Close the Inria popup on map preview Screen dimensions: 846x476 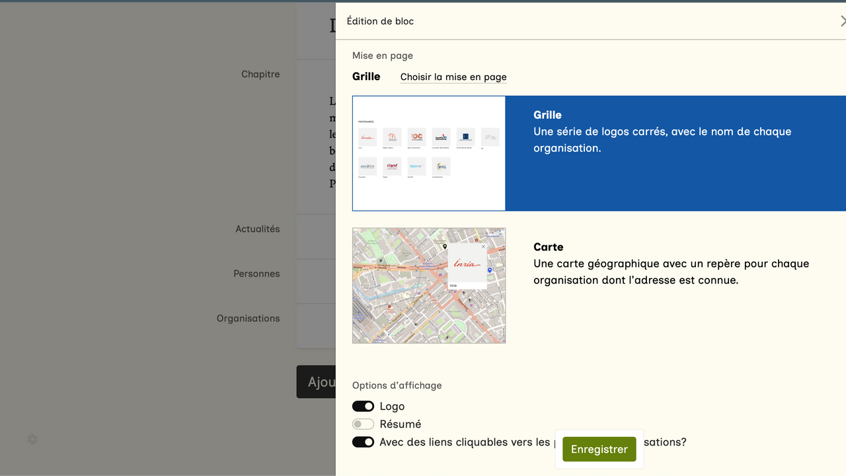tap(483, 247)
